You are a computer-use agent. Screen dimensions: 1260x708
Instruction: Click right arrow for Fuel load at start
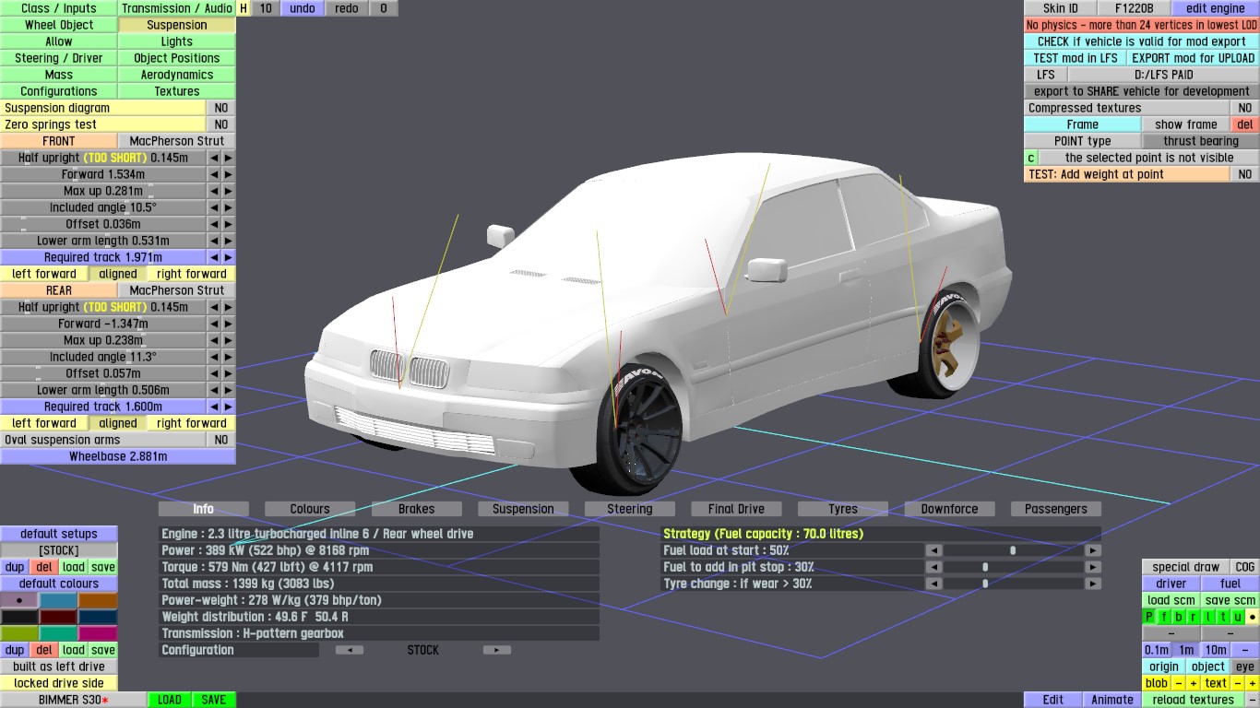pyautogui.click(x=1093, y=550)
